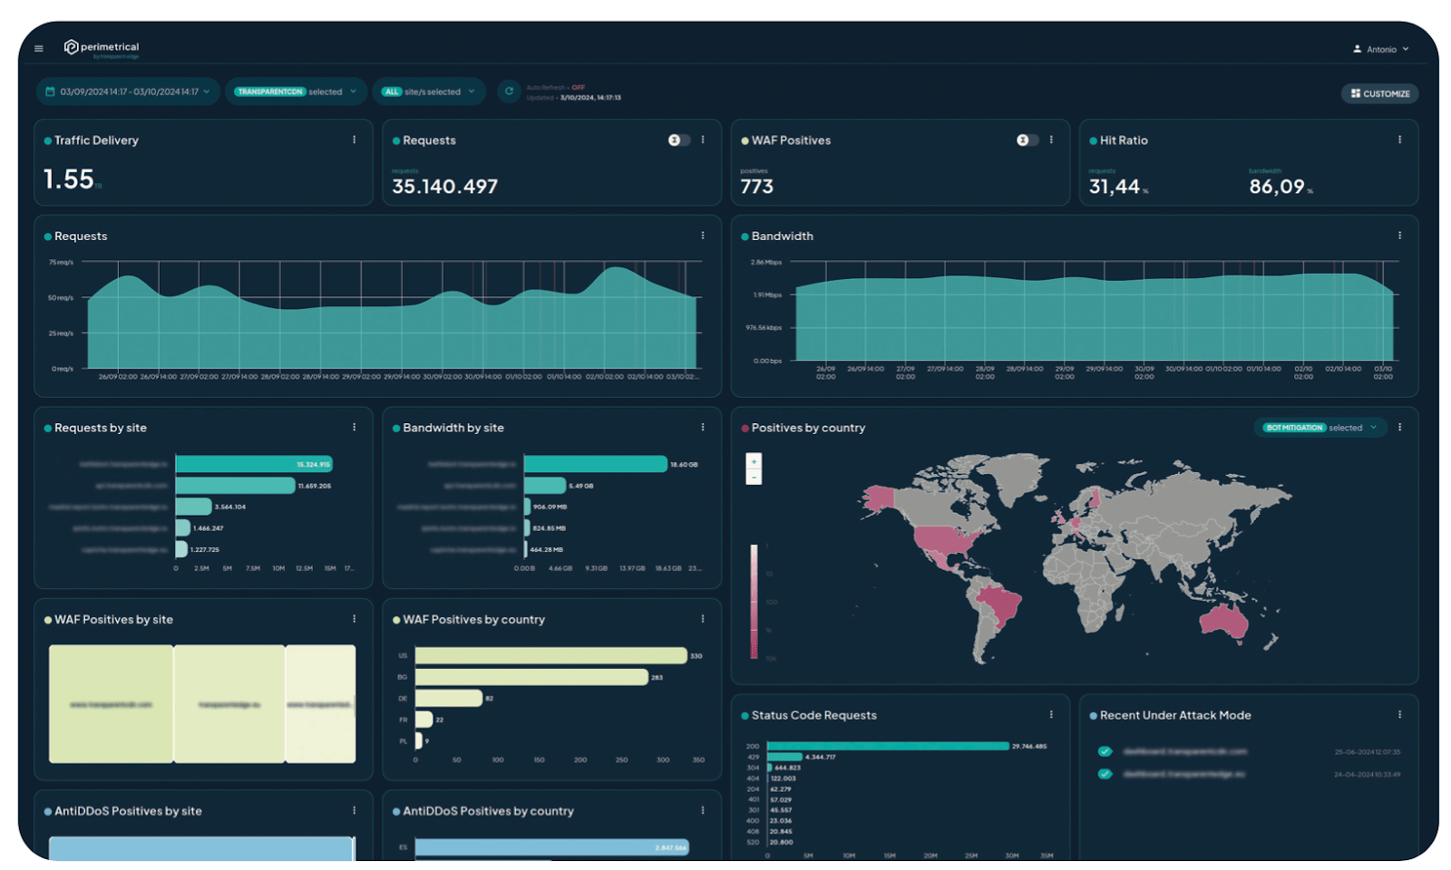This screenshot has height=870, width=1451.
Task: Open the Traffic Delivery panel options menu
Action: tap(355, 140)
